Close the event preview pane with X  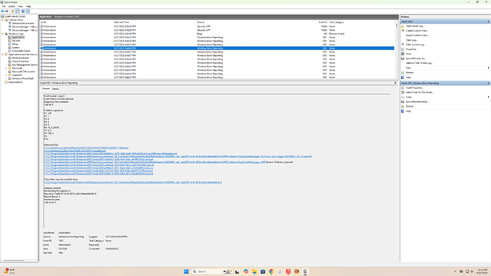click(395, 83)
